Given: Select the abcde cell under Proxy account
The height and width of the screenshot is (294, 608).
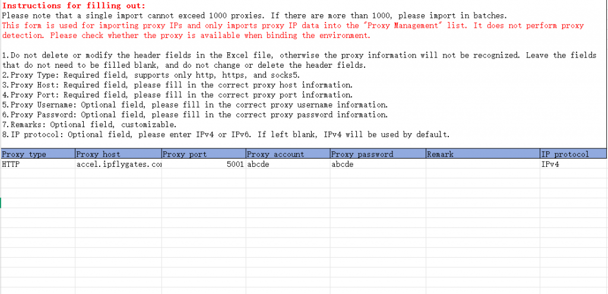Looking at the screenshot, I should tap(287, 164).
